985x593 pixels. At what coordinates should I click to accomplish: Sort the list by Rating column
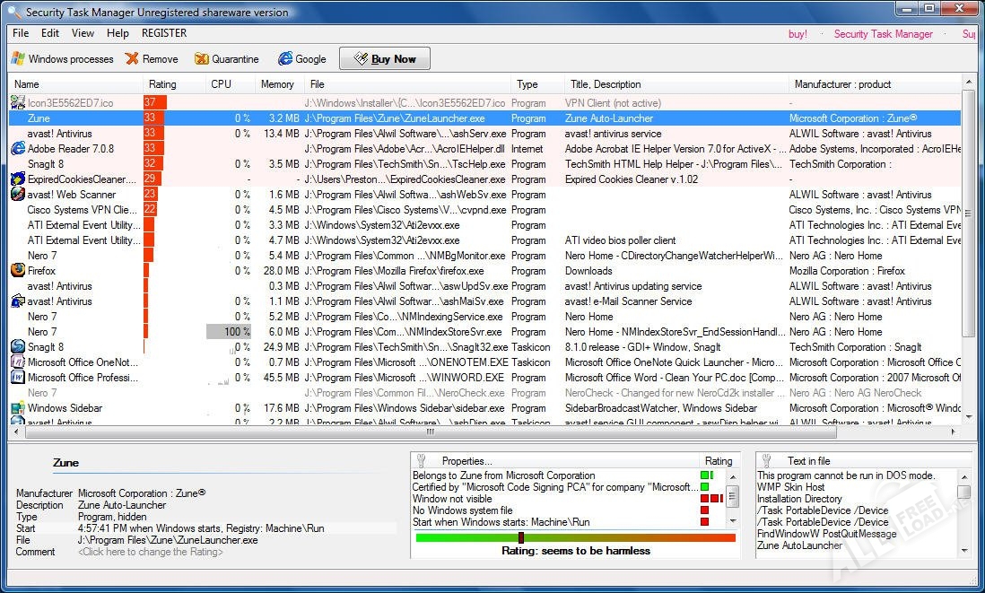pyautogui.click(x=162, y=84)
